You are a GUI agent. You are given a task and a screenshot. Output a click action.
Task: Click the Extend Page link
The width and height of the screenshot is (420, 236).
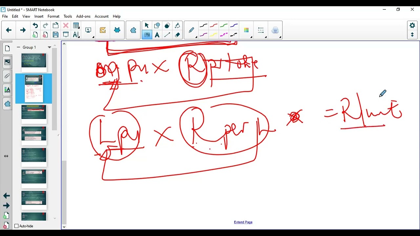pos(243,222)
